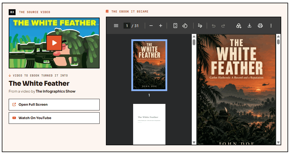Image resolution: width=289 pixels, height=153 pixels.
Task: Download the ebook PDF
Action: [x=250, y=26]
